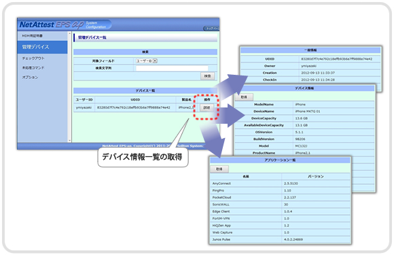Focus the 検索文字列 text input field
Screen dimensions: 394x255
(172, 68)
